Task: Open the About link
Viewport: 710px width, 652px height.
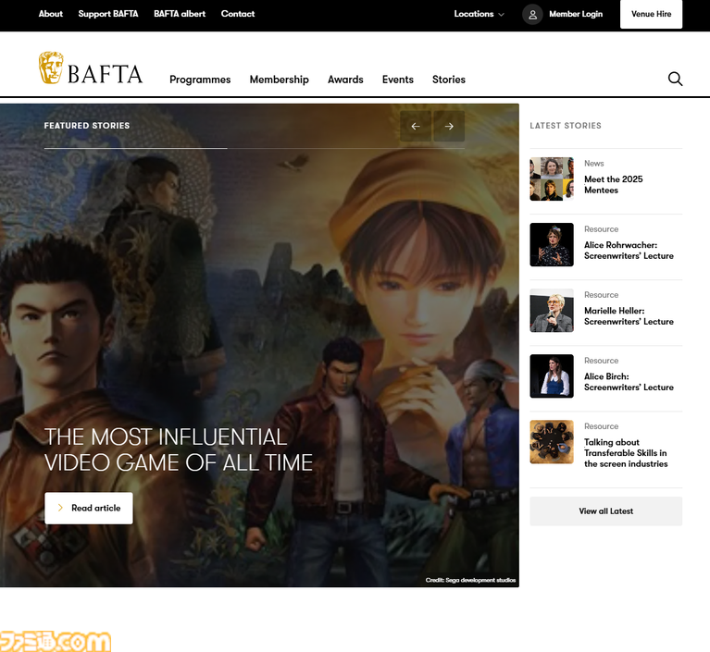Action: coord(51,14)
